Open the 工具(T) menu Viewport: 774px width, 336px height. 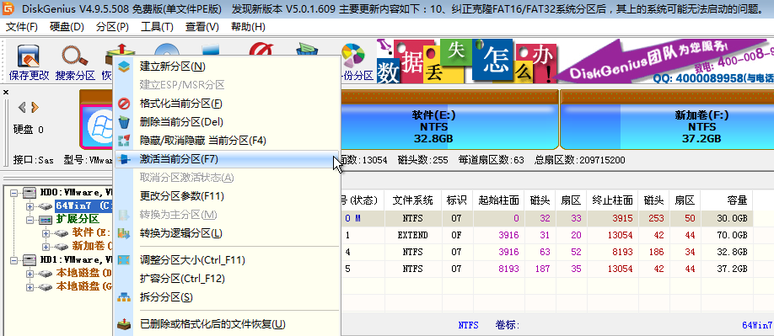(157, 27)
